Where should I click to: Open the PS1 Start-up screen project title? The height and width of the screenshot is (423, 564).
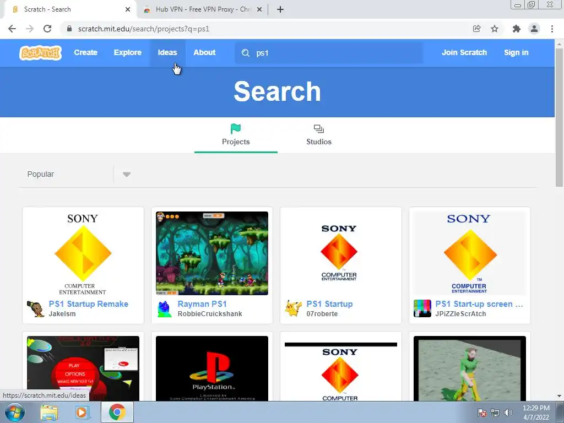(479, 304)
